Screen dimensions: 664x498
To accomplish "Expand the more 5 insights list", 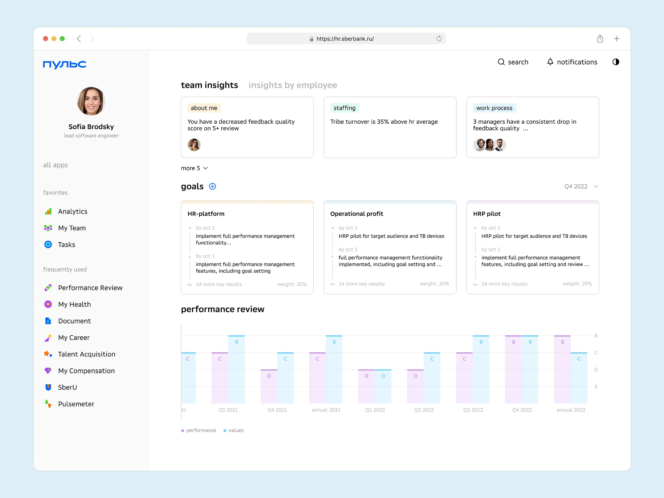I will point(194,168).
